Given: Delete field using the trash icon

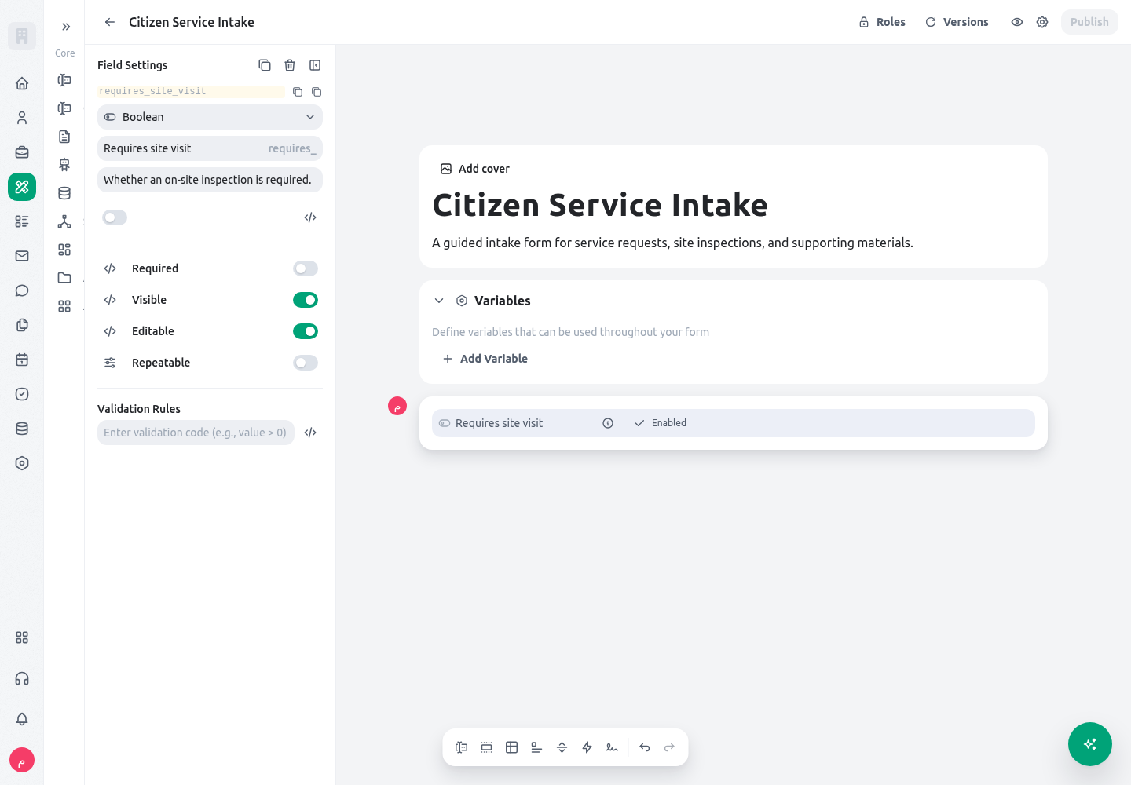Looking at the screenshot, I should tap(290, 65).
